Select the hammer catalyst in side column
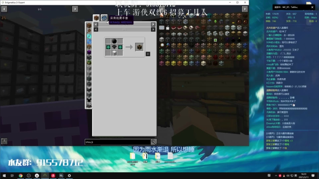The width and height of the screenshot is (319, 179). (89, 31)
